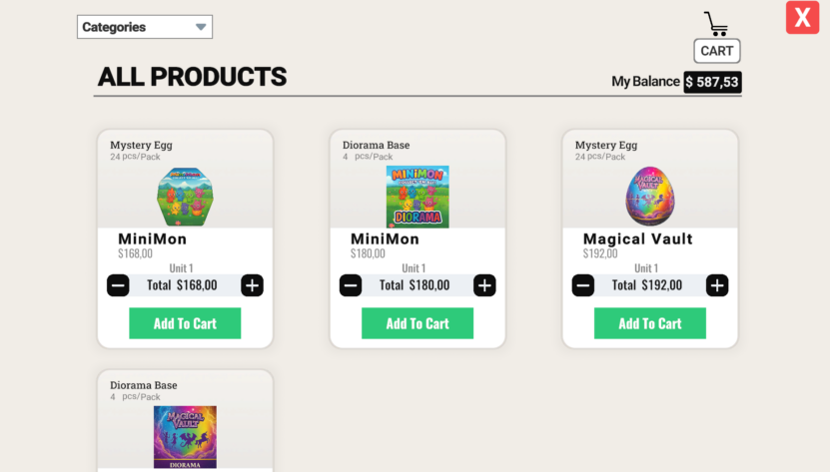Add MiniMon Mystery Egg to cart
The image size is (830, 472).
[185, 323]
